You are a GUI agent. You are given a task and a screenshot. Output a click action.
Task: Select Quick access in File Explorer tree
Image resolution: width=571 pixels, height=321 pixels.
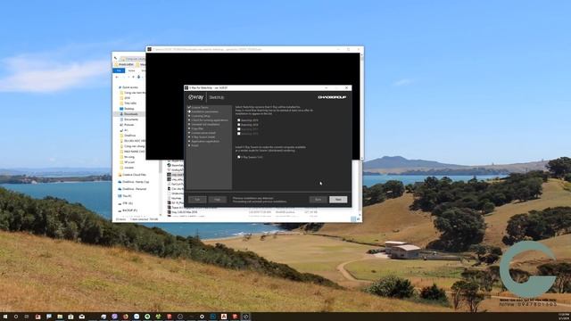tap(129, 87)
